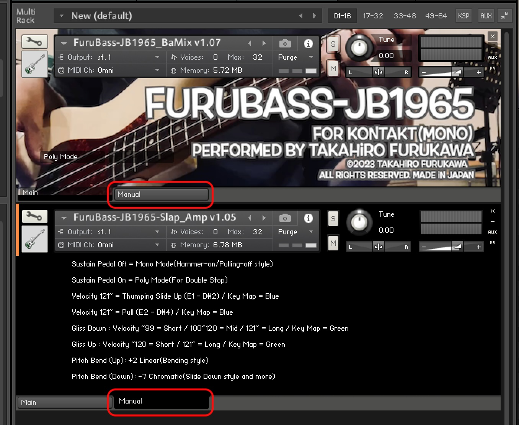Mute the FuruBass-JB1965_BaMix instrument

333,69
